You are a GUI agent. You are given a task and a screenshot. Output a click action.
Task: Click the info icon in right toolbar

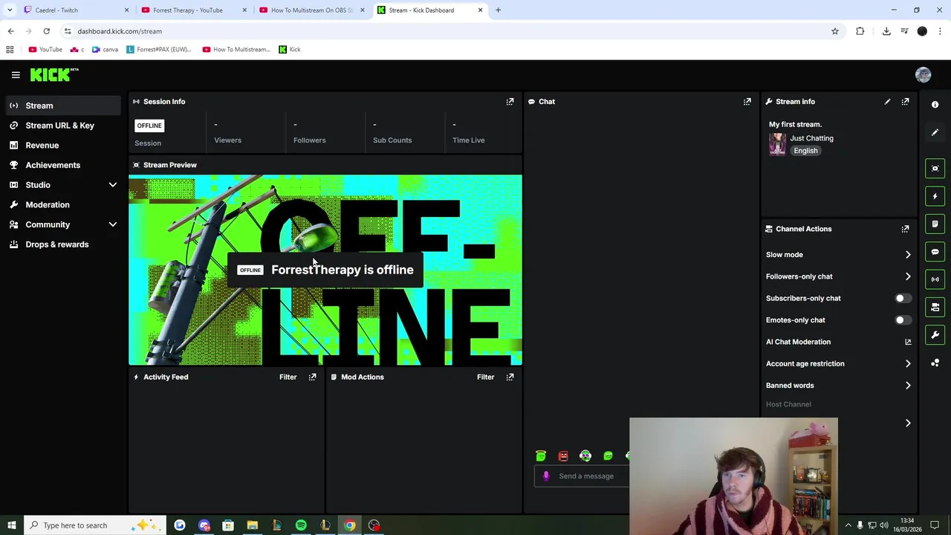tap(935, 105)
